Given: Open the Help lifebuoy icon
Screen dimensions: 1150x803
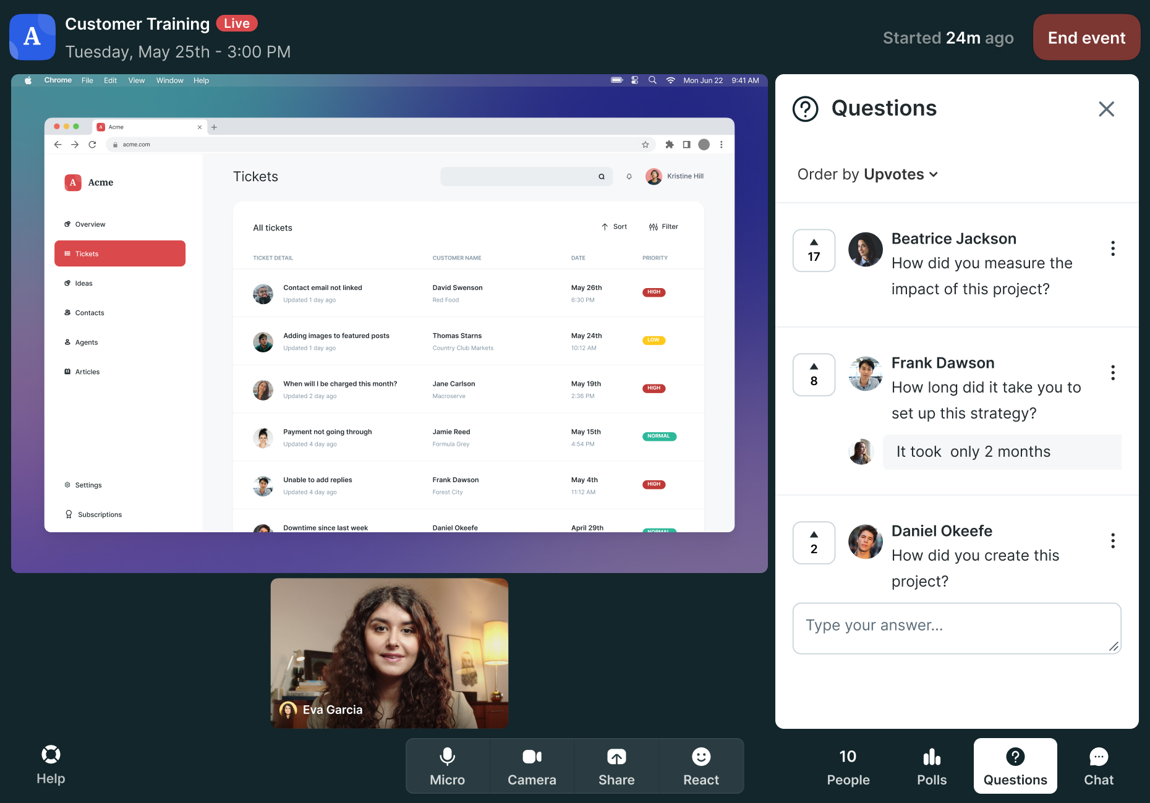Looking at the screenshot, I should click(x=51, y=754).
